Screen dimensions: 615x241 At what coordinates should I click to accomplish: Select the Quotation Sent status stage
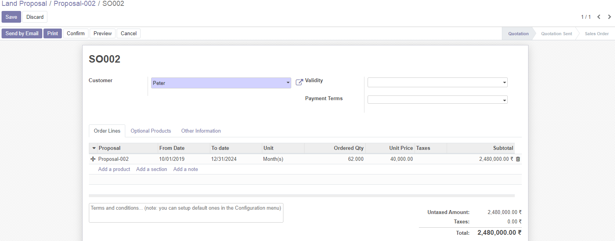pyautogui.click(x=556, y=34)
